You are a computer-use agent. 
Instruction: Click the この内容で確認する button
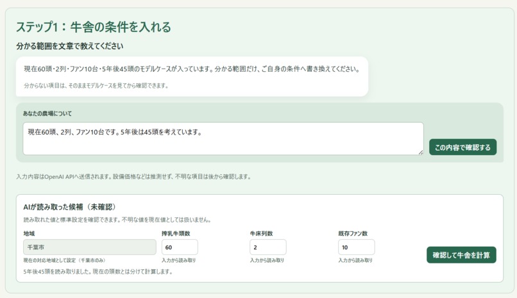pos(462,147)
